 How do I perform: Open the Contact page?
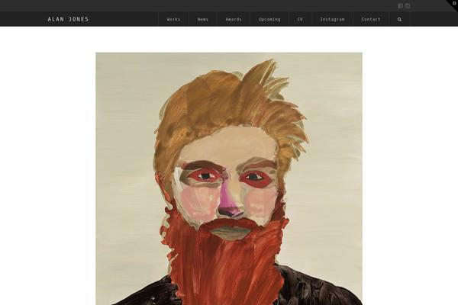click(x=371, y=19)
